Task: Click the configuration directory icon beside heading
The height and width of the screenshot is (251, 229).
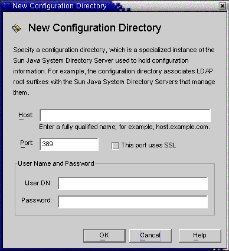Action: tap(17, 28)
